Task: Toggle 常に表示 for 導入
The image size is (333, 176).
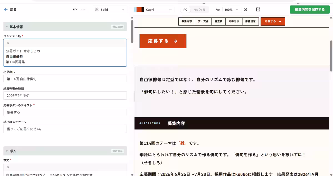Action: pyautogui.click(x=118, y=151)
